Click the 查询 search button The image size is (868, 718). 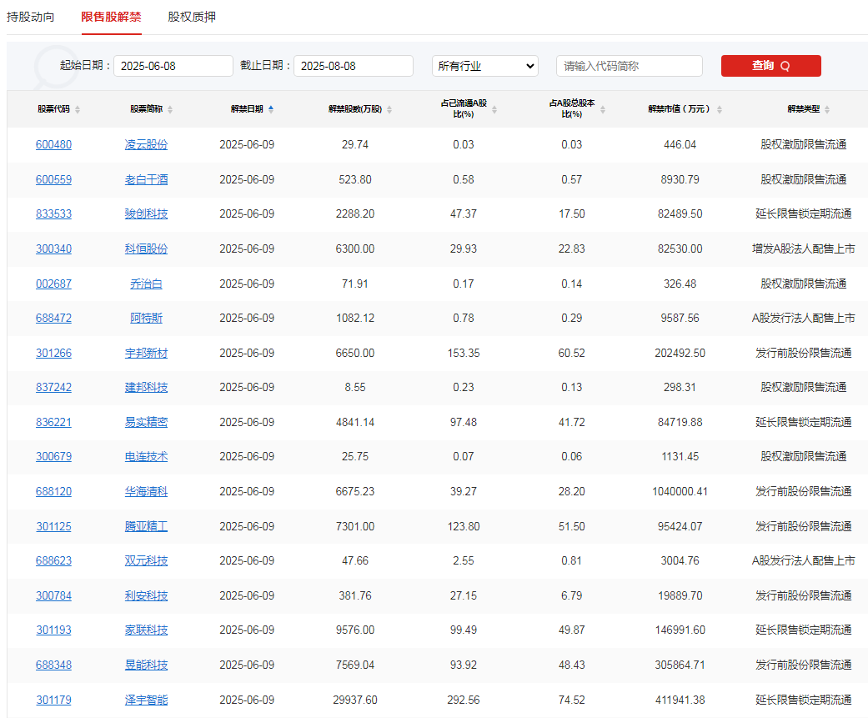pyautogui.click(x=770, y=66)
